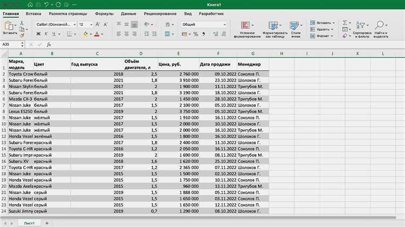Switch to the Формулы ribbon tab

point(104,13)
